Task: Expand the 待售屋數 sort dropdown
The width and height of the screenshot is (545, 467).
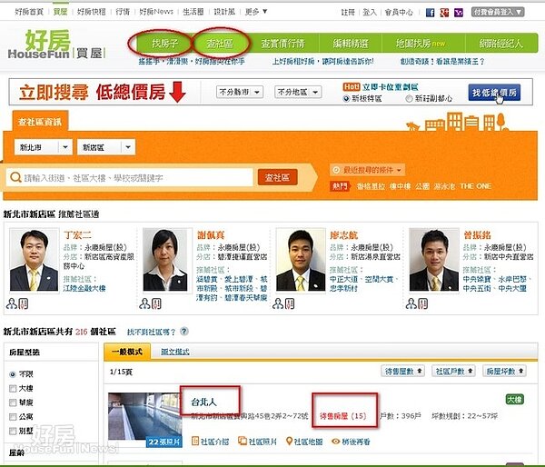Action: click(x=404, y=371)
